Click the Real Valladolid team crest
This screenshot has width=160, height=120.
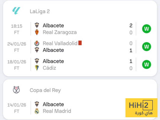pos(37,43)
